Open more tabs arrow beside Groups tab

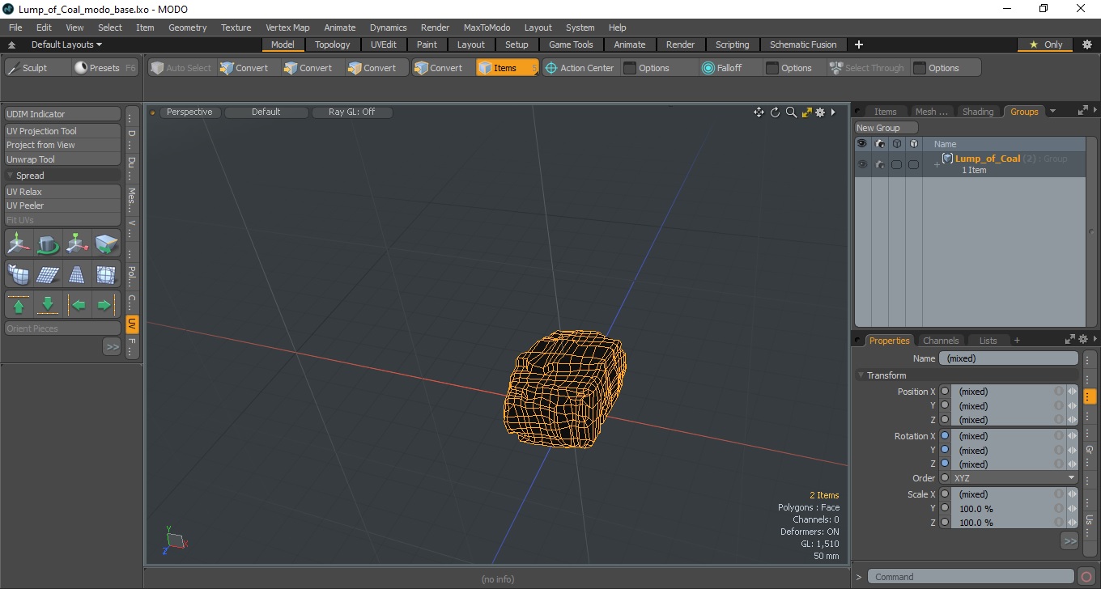[x=1052, y=112]
